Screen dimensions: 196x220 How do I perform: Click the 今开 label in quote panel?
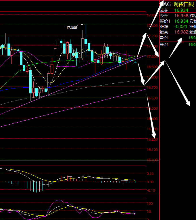(164, 15)
